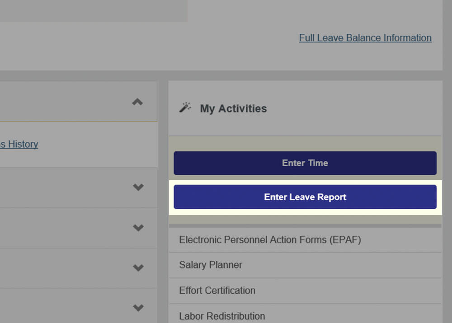The height and width of the screenshot is (323, 452).
Task: Expand the second collapsed section via its chevron
Action: click(138, 228)
